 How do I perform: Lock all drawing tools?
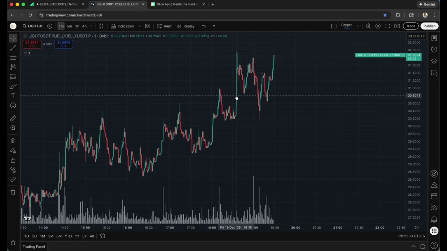13,160
